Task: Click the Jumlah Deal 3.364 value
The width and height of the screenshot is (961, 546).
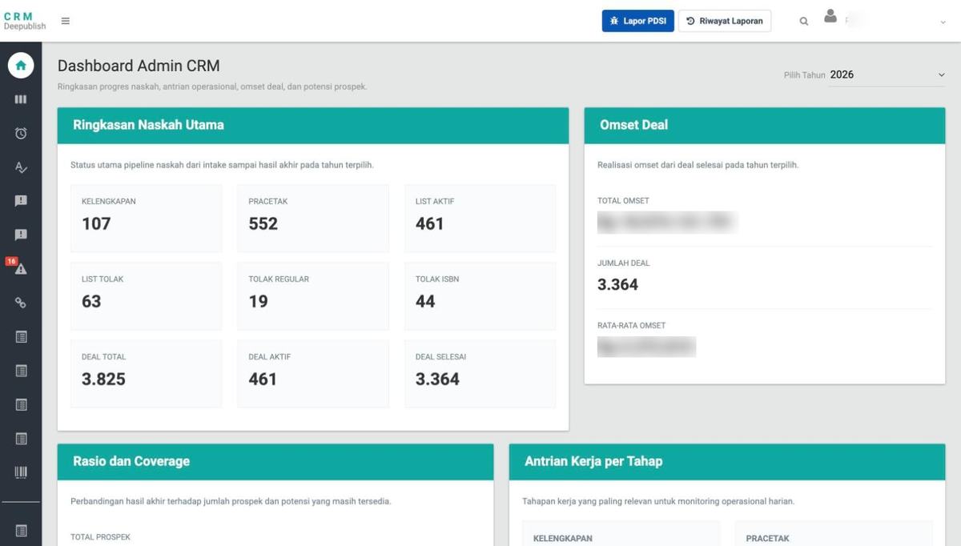Action: pyautogui.click(x=618, y=284)
